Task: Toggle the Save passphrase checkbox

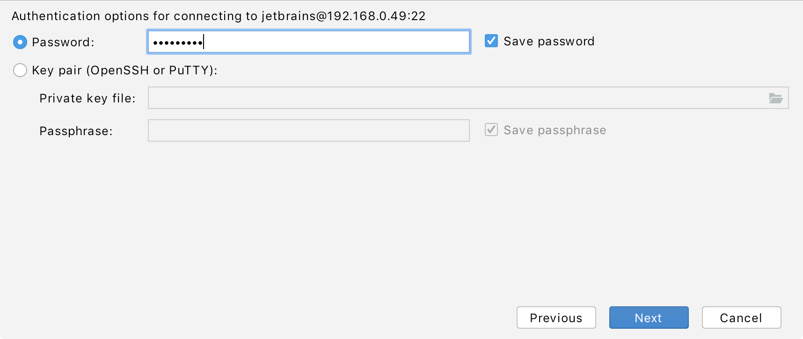Action: tap(490, 130)
